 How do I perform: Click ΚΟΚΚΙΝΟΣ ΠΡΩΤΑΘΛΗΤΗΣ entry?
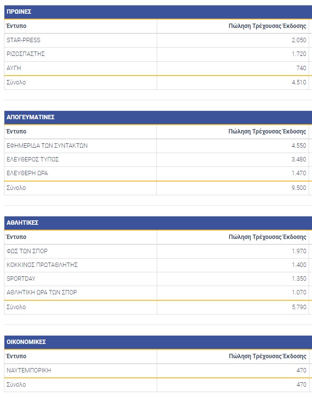[x=42, y=265]
